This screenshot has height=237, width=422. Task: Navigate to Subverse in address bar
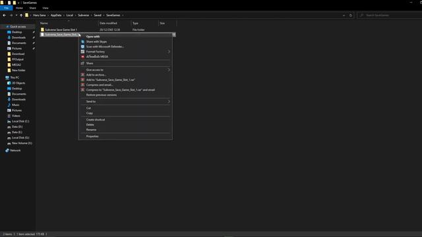click(x=84, y=15)
